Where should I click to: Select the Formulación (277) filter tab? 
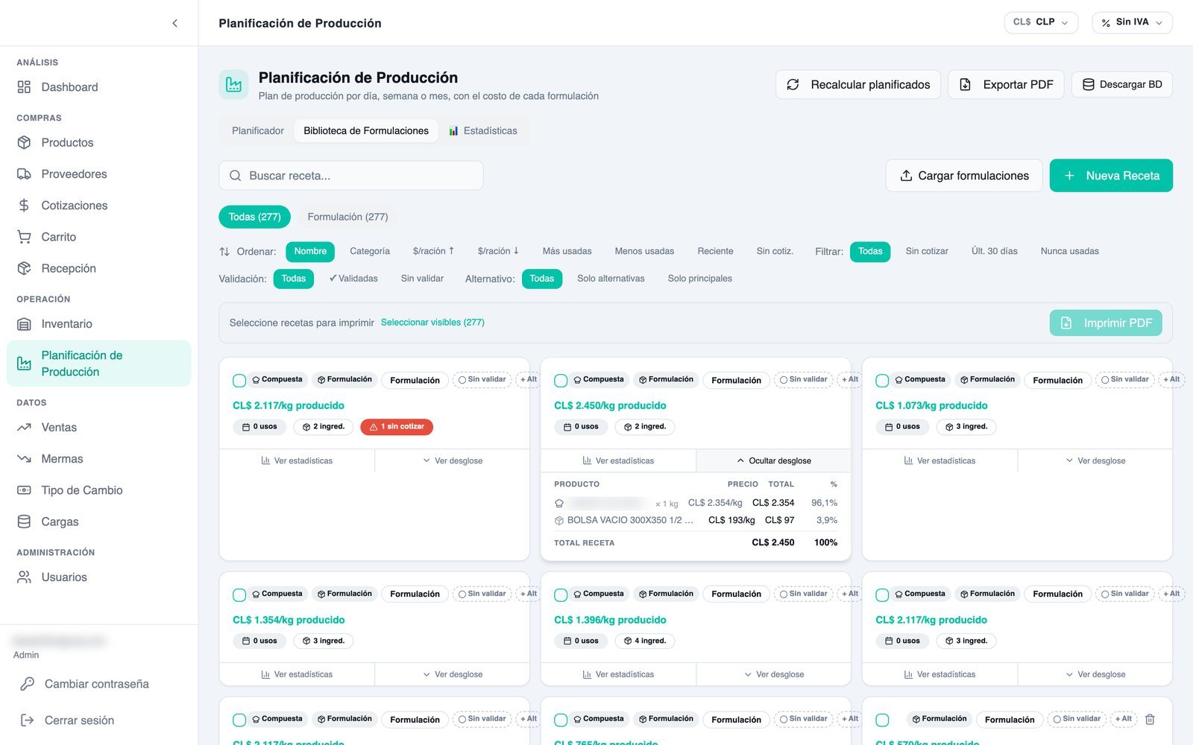click(x=347, y=217)
